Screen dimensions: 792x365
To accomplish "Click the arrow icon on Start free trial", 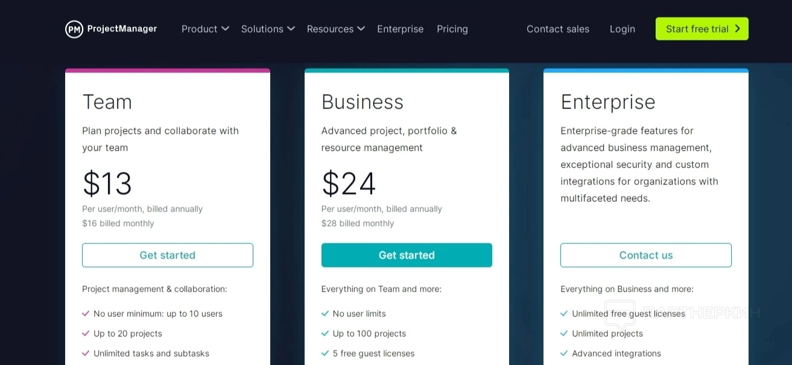I will tap(737, 29).
